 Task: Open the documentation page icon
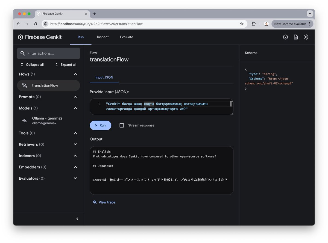pyautogui.click(x=296, y=37)
